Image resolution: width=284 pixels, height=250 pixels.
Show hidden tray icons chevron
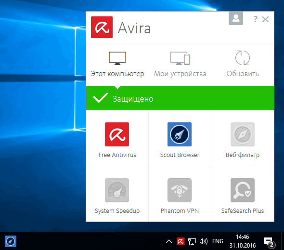coord(169,241)
